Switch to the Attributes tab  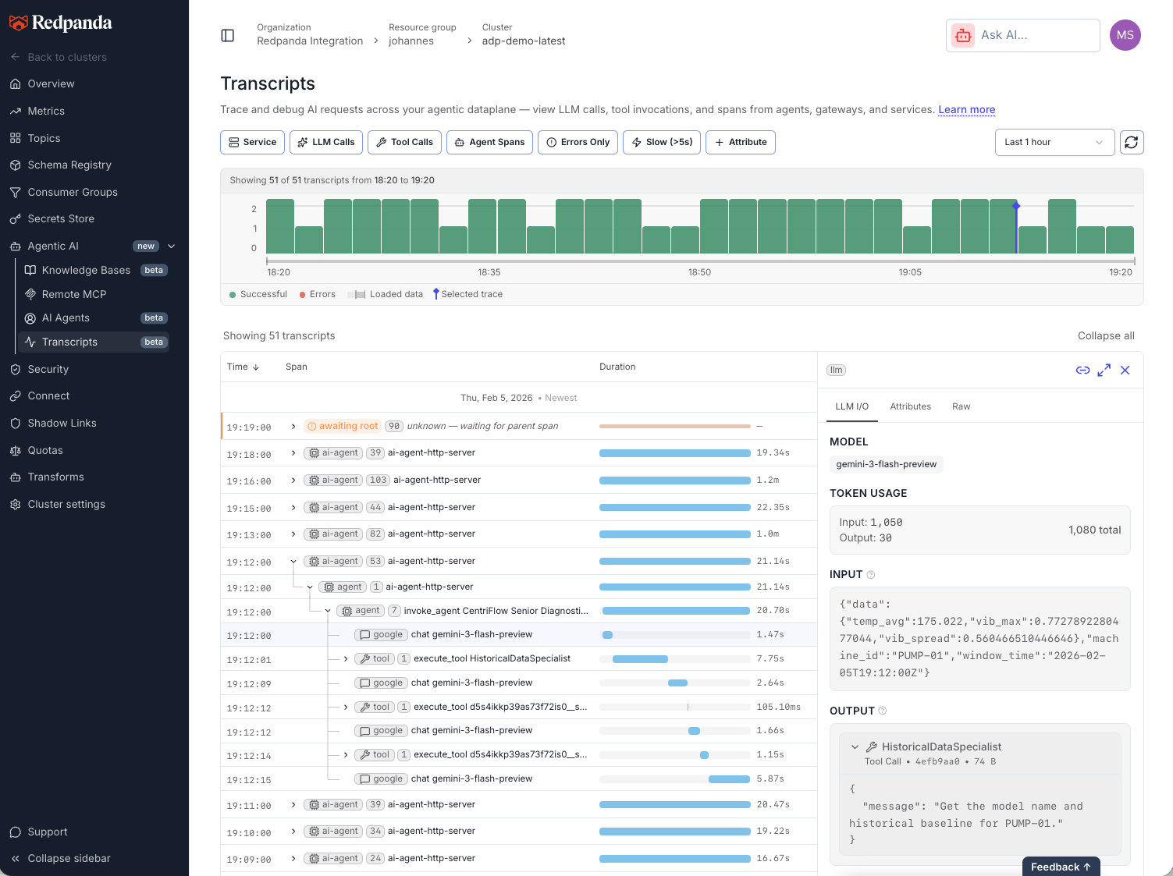click(910, 406)
